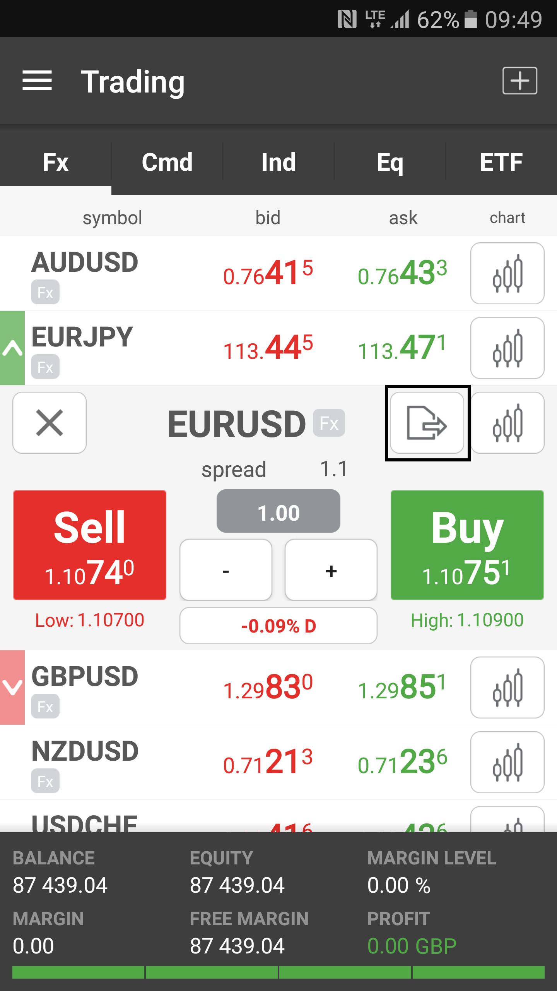The width and height of the screenshot is (557, 991).
Task: Increase trade volume with plus button
Action: click(331, 570)
